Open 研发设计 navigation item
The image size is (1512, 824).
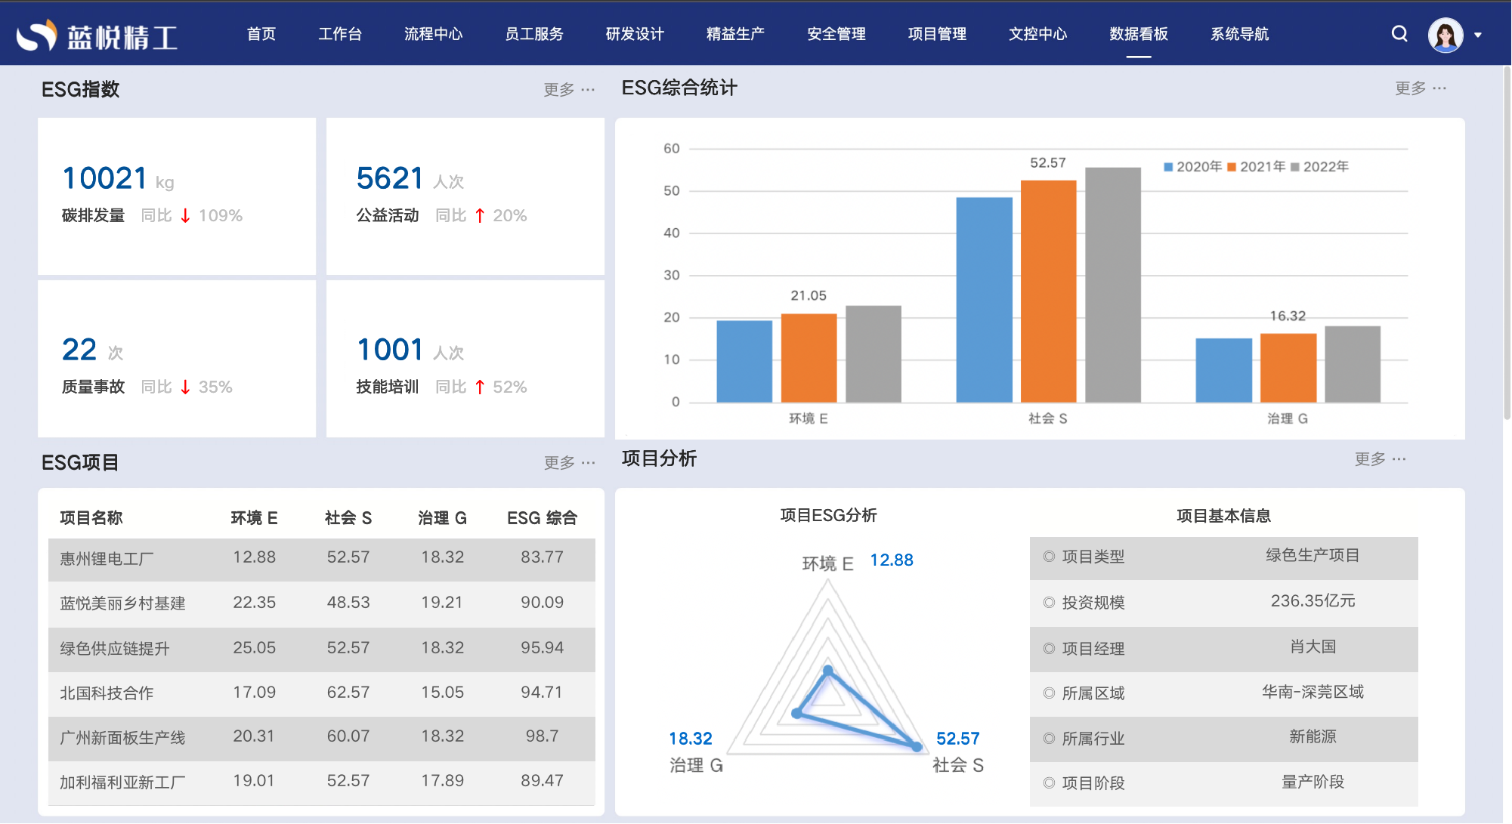[635, 34]
